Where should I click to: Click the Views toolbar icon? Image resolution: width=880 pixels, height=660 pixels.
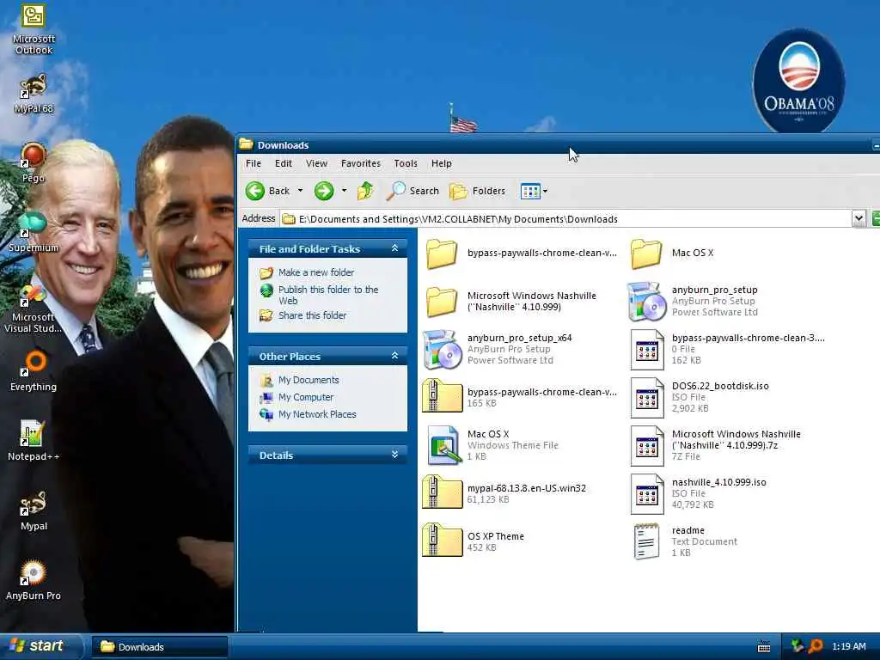tap(529, 191)
